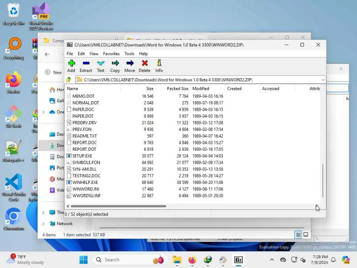This screenshot has height=268, width=357.
Task: Open address bar path dropdown
Action: (323, 80)
